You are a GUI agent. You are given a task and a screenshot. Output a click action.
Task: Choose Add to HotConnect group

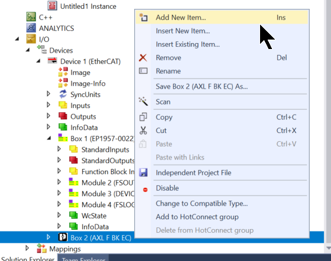pos(197,217)
